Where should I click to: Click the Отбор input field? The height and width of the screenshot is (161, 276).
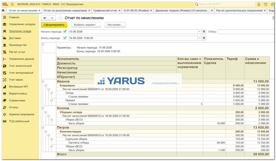click(246, 32)
